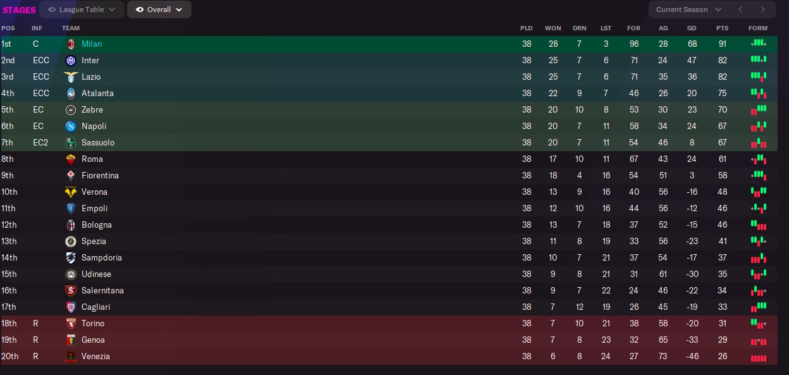Click the Sampdoria club badge icon
The image size is (789, 375).
pyautogui.click(x=71, y=258)
